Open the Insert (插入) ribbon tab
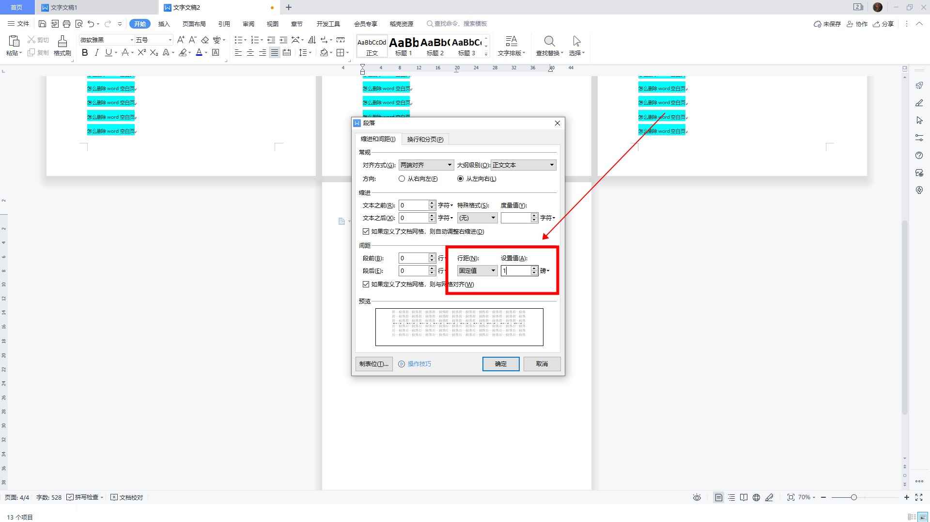This screenshot has width=930, height=522. click(164, 24)
